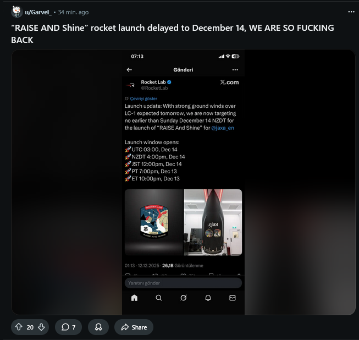
Task: Open the post's three-dot options menu
Action: pyautogui.click(x=351, y=12)
